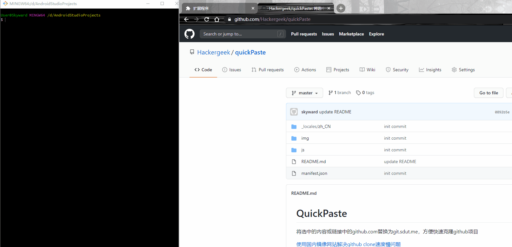Click the GitHub octocat logo
This screenshot has height=247, width=512.
click(190, 34)
